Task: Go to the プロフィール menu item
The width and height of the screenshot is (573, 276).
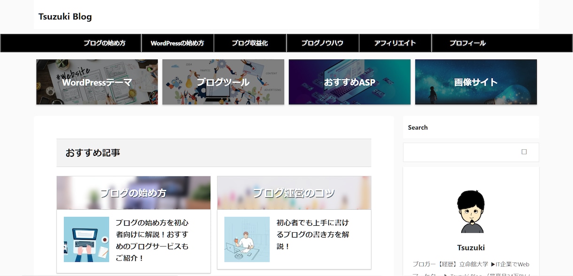Action: (468, 43)
